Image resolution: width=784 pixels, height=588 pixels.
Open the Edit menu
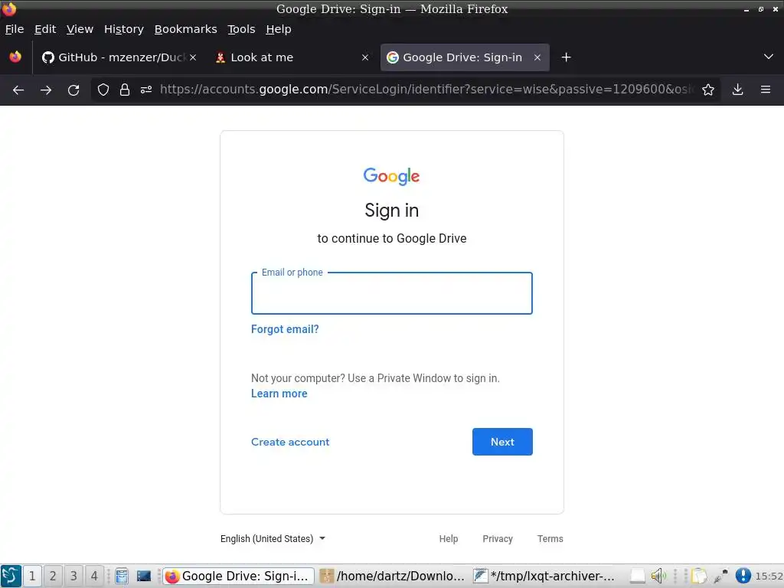click(x=45, y=29)
